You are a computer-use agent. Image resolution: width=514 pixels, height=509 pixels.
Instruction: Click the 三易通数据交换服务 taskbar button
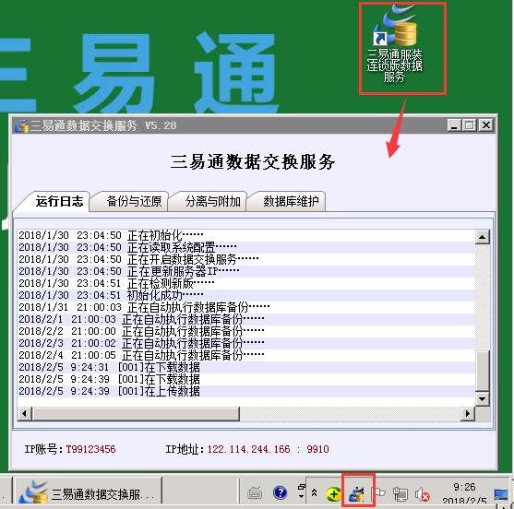coord(89,492)
